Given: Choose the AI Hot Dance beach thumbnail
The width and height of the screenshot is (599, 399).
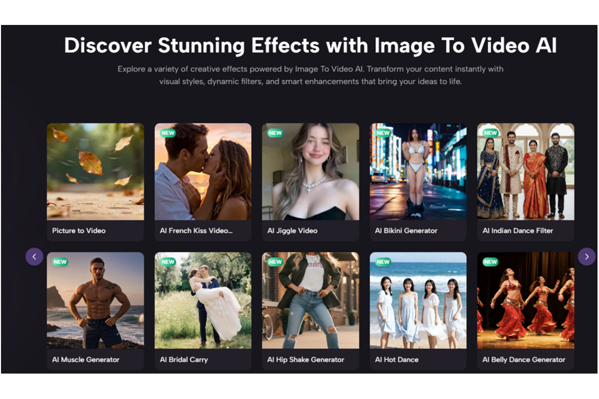Looking at the screenshot, I should coord(418,300).
